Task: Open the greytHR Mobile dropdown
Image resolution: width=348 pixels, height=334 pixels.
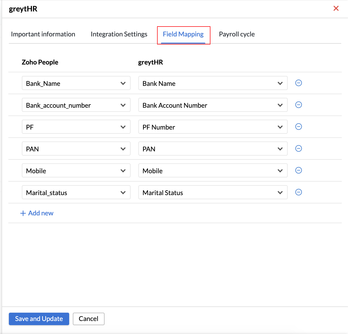Action: pyautogui.click(x=213, y=171)
